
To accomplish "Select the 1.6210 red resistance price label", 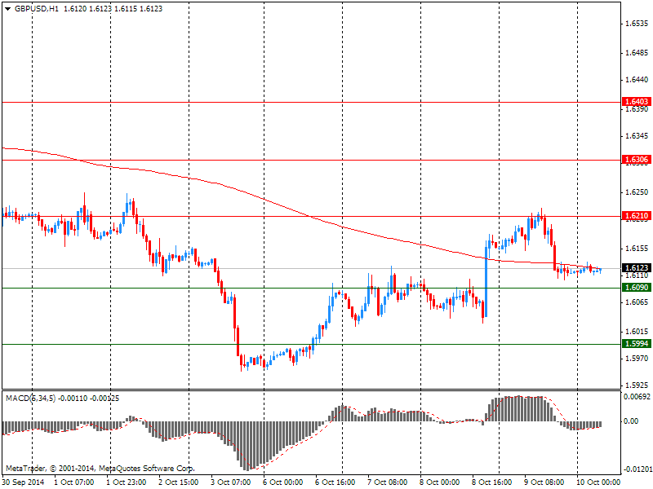I will point(637,216).
